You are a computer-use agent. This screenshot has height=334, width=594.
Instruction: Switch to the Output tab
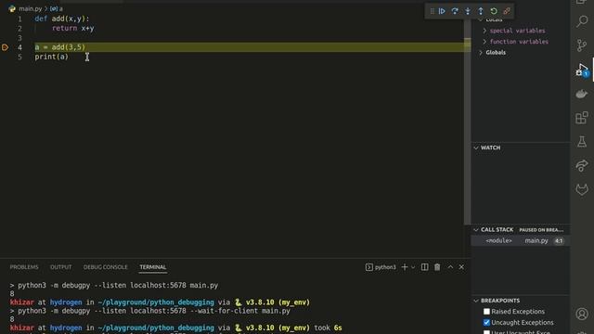point(60,267)
